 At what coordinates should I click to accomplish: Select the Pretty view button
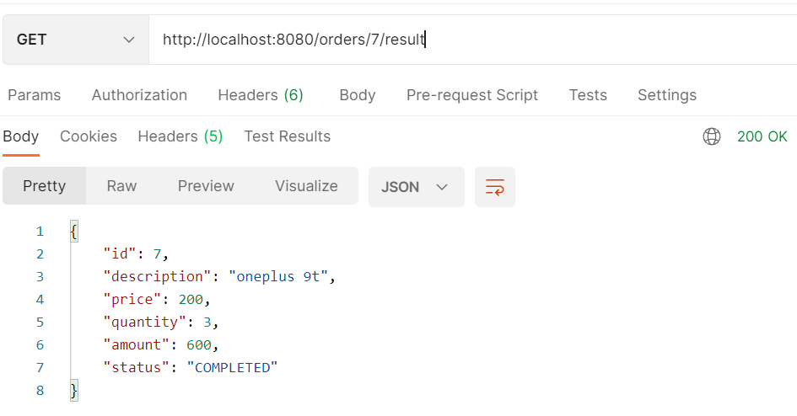click(x=44, y=186)
